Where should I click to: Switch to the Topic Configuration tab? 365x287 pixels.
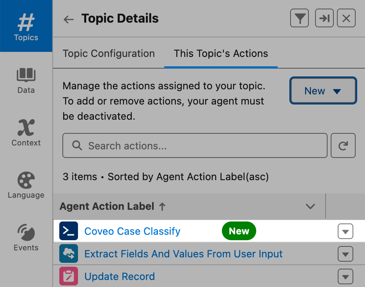coord(109,53)
